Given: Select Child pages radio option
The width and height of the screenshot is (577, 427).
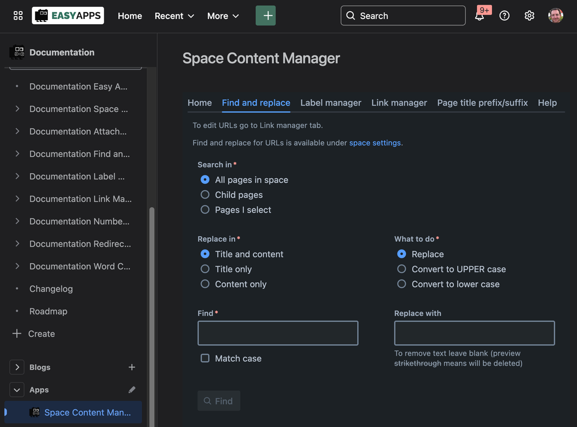Looking at the screenshot, I should pyautogui.click(x=205, y=194).
